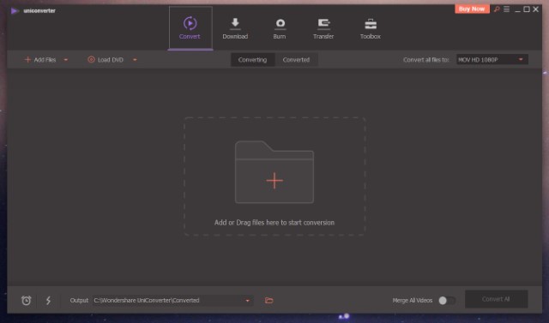Open the output folder icon

click(268, 300)
